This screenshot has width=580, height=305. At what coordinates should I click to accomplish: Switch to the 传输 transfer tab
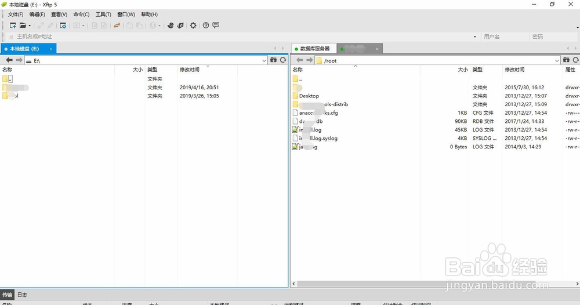click(7, 295)
